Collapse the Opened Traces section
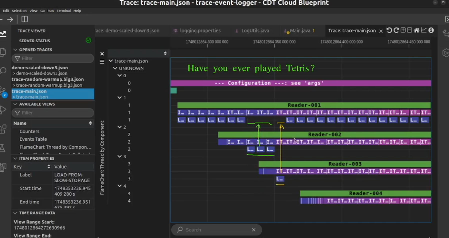 coord(15,50)
